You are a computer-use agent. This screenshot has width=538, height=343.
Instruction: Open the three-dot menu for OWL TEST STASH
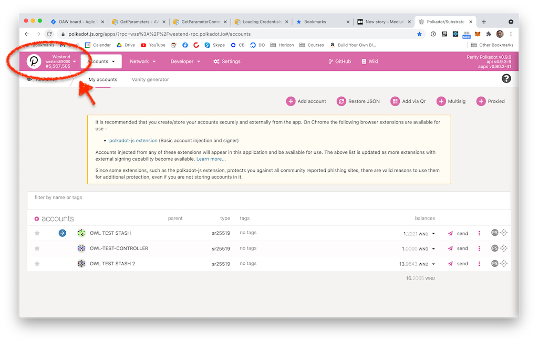[x=479, y=233]
